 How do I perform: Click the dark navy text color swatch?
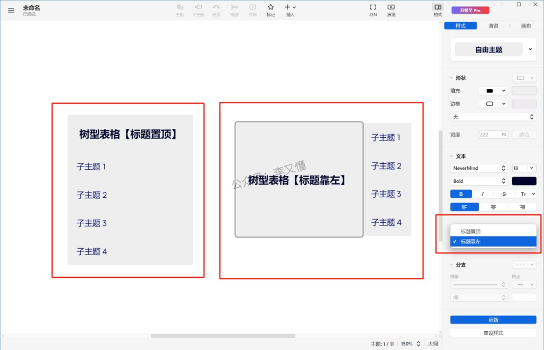pyautogui.click(x=524, y=181)
